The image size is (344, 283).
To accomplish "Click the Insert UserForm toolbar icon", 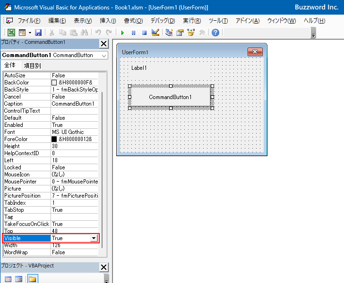I will [x=22, y=33].
